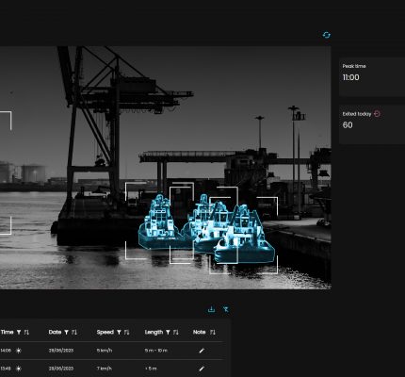Sort the table by the Date column
The height and width of the screenshot is (377, 405).
click(74, 332)
